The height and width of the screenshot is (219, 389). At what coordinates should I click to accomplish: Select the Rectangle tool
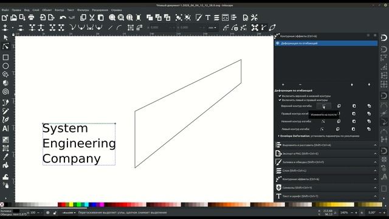tap(5, 57)
